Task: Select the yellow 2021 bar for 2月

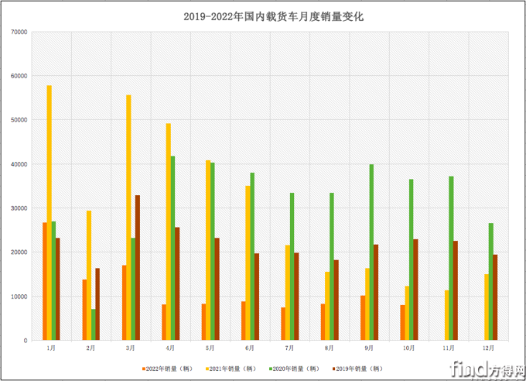Action: pyautogui.click(x=89, y=276)
